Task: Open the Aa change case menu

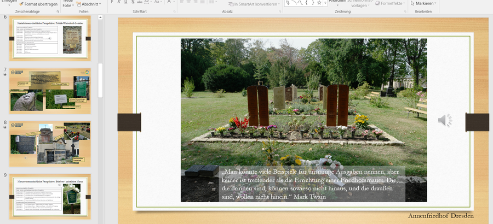Action: click(158, 2)
